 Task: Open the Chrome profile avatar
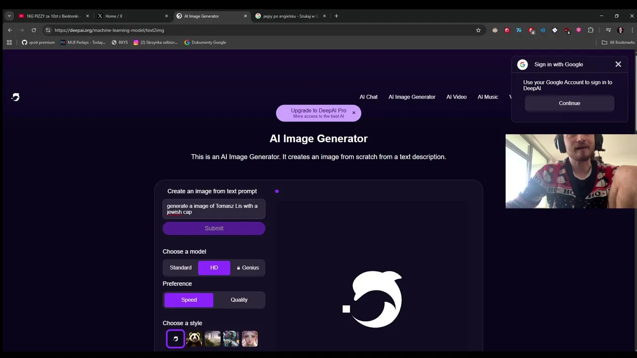(x=620, y=30)
